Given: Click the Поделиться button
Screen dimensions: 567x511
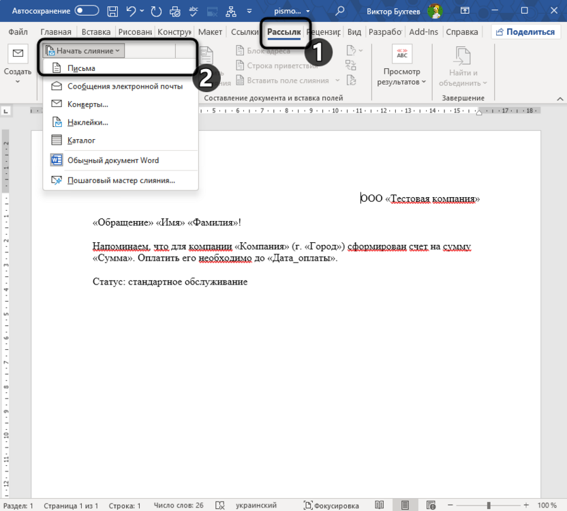Looking at the screenshot, I should [x=525, y=32].
